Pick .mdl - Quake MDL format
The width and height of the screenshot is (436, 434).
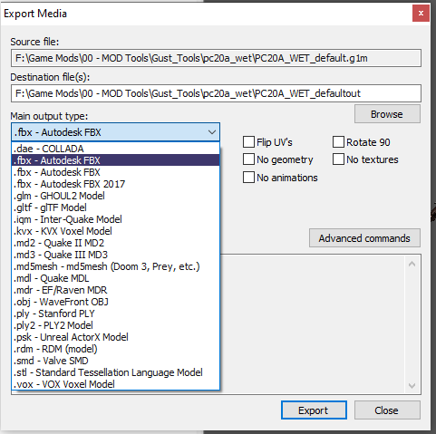115,278
